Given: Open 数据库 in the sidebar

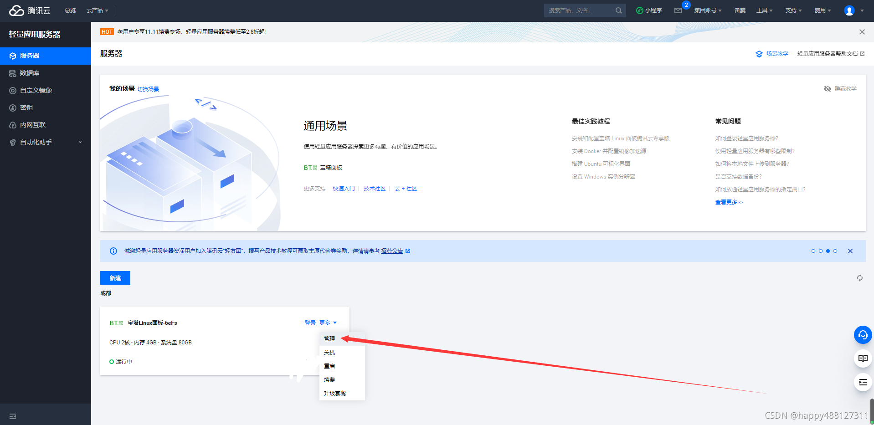Looking at the screenshot, I should pos(46,73).
